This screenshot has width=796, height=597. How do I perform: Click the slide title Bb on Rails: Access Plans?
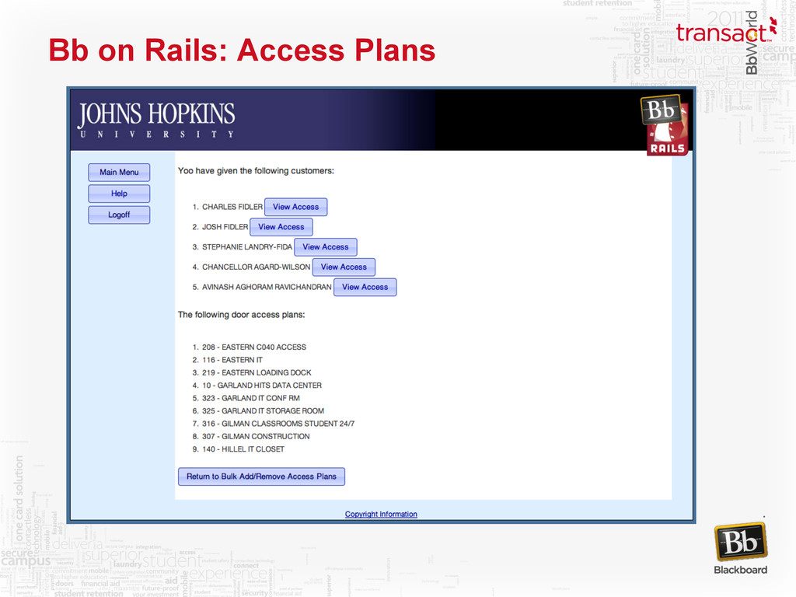242,50
